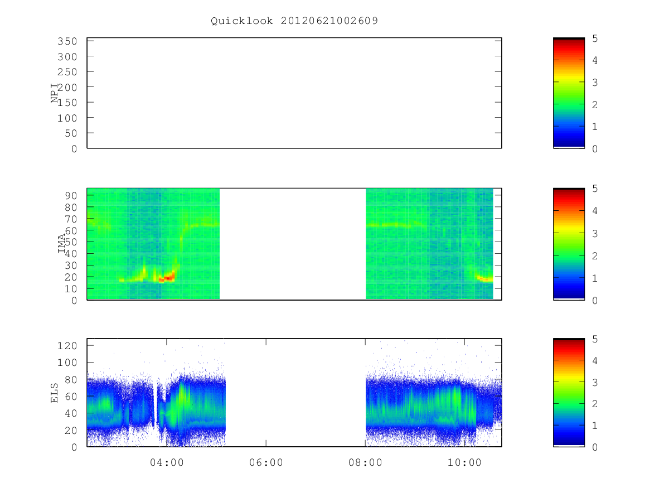
Task: Click the 300 tick on NPI axis
Action: pos(66,57)
